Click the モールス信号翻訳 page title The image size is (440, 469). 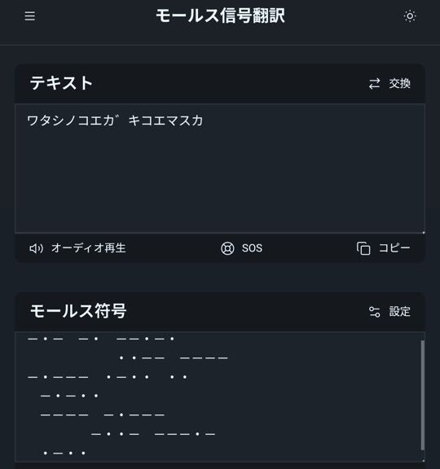tap(220, 15)
